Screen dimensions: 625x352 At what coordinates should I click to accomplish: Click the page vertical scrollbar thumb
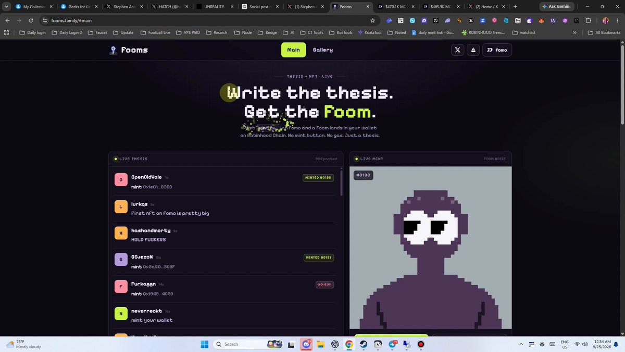click(x=621, y=83)
